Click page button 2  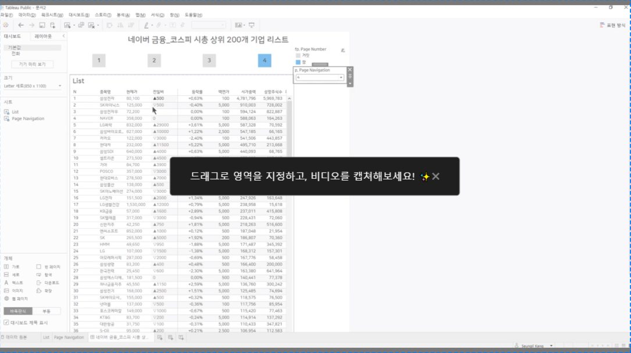point(154,60)
